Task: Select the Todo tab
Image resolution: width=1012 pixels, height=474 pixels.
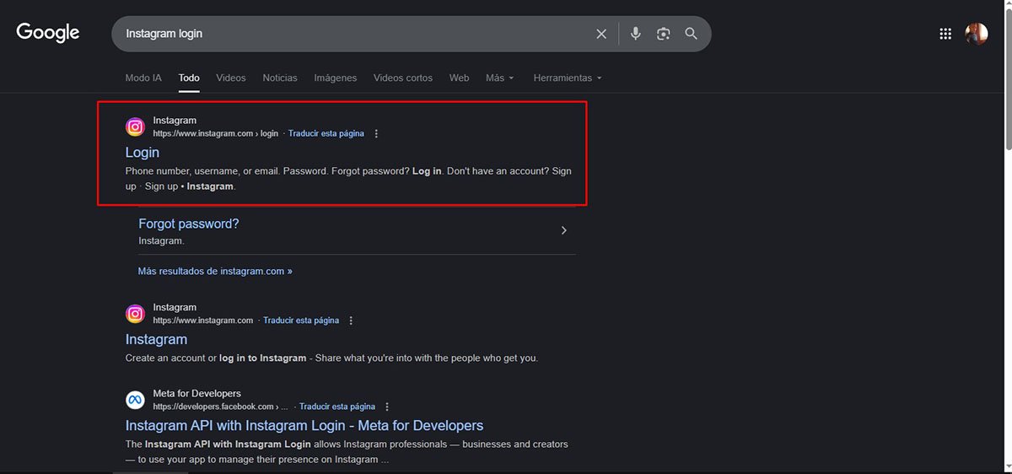Action: coord(189,78)
